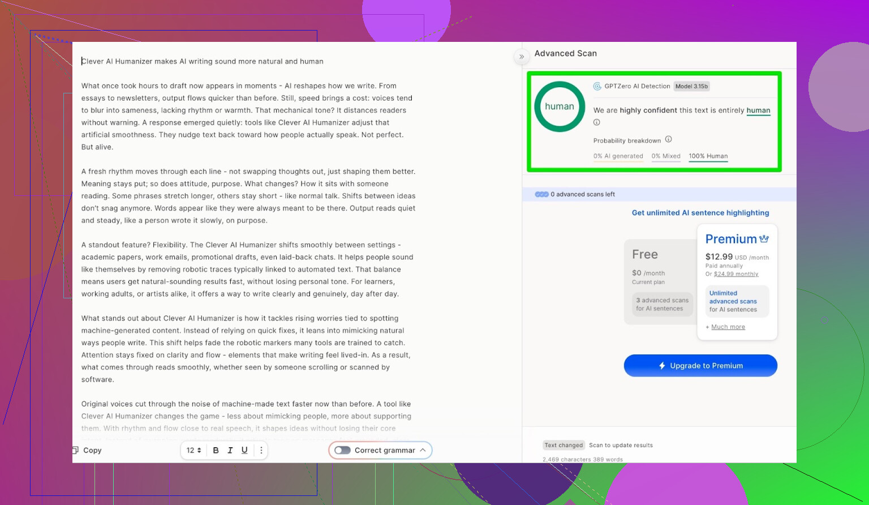Click the Upgrade to Premium button
Screen dimensions: 869x505
[700, 366]
